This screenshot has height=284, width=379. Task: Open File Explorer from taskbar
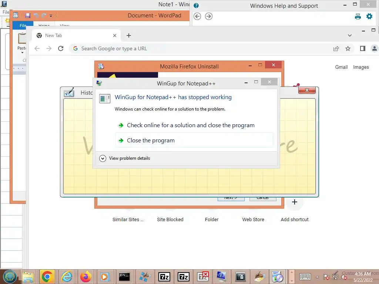pyautogui.click(x=28, y=277)
